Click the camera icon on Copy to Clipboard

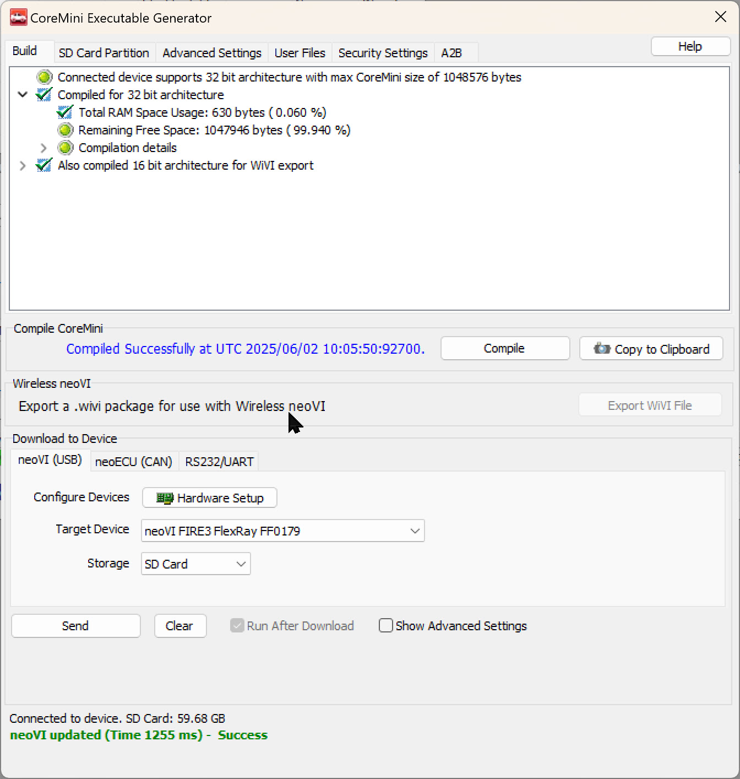(x=602, y=349)
